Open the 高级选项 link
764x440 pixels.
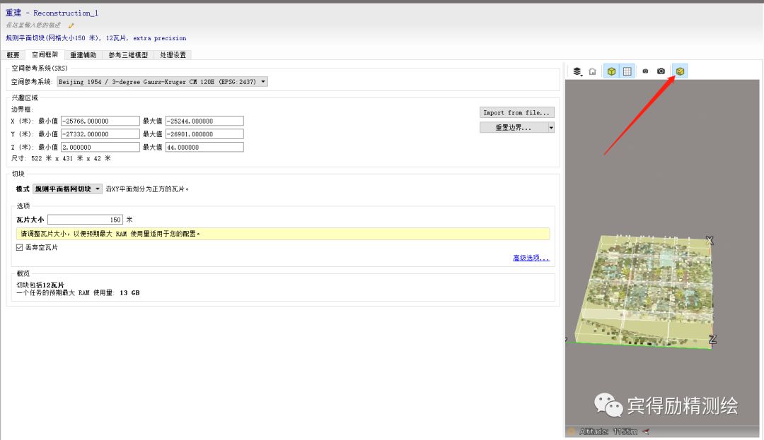tap(531, 258)
